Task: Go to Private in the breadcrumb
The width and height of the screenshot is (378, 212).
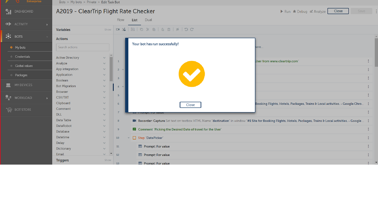Action: click(92, 2)
